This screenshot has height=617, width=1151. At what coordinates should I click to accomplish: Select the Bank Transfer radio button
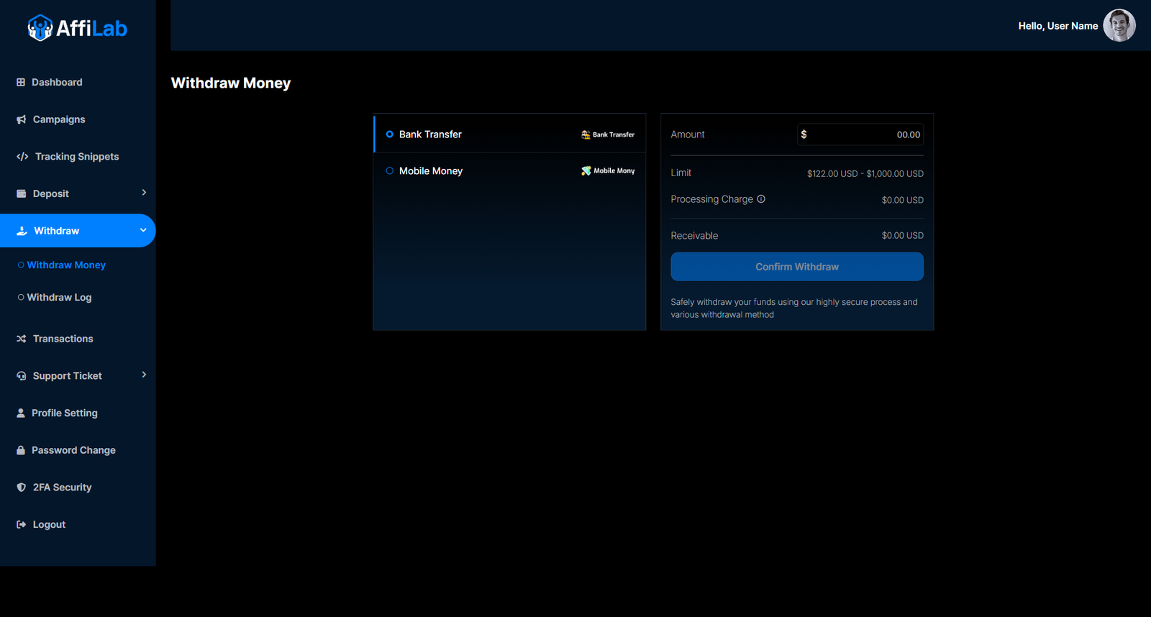click(x=390, y=134)
